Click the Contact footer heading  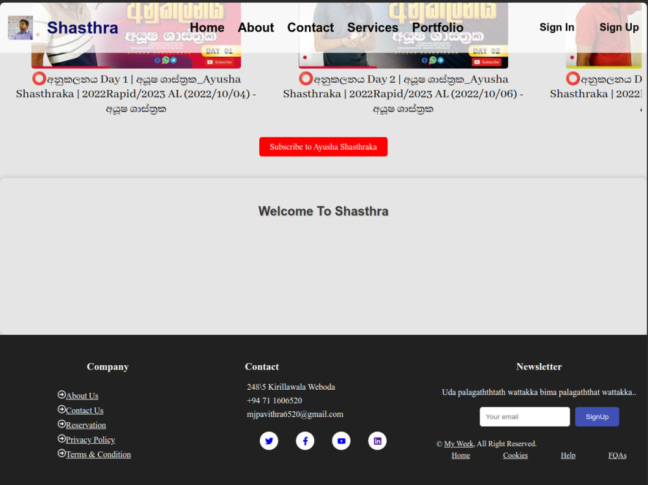point(262,367)
